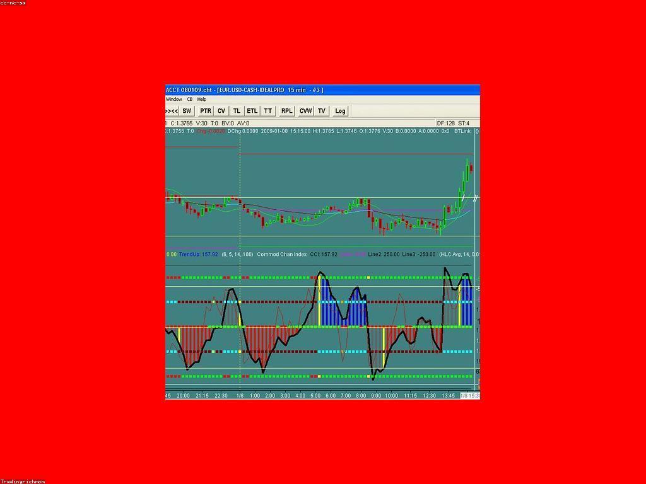Click the 1/8 date marker on time axis
Viewport: 646px width, 484px height.
point(240,396)
